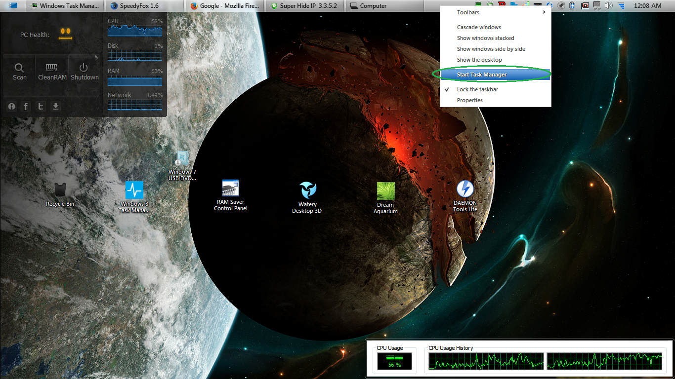Viewport: 675px width, 379px height.
Task: Click the CPU graph in the widget
Action: click(135, 30)
